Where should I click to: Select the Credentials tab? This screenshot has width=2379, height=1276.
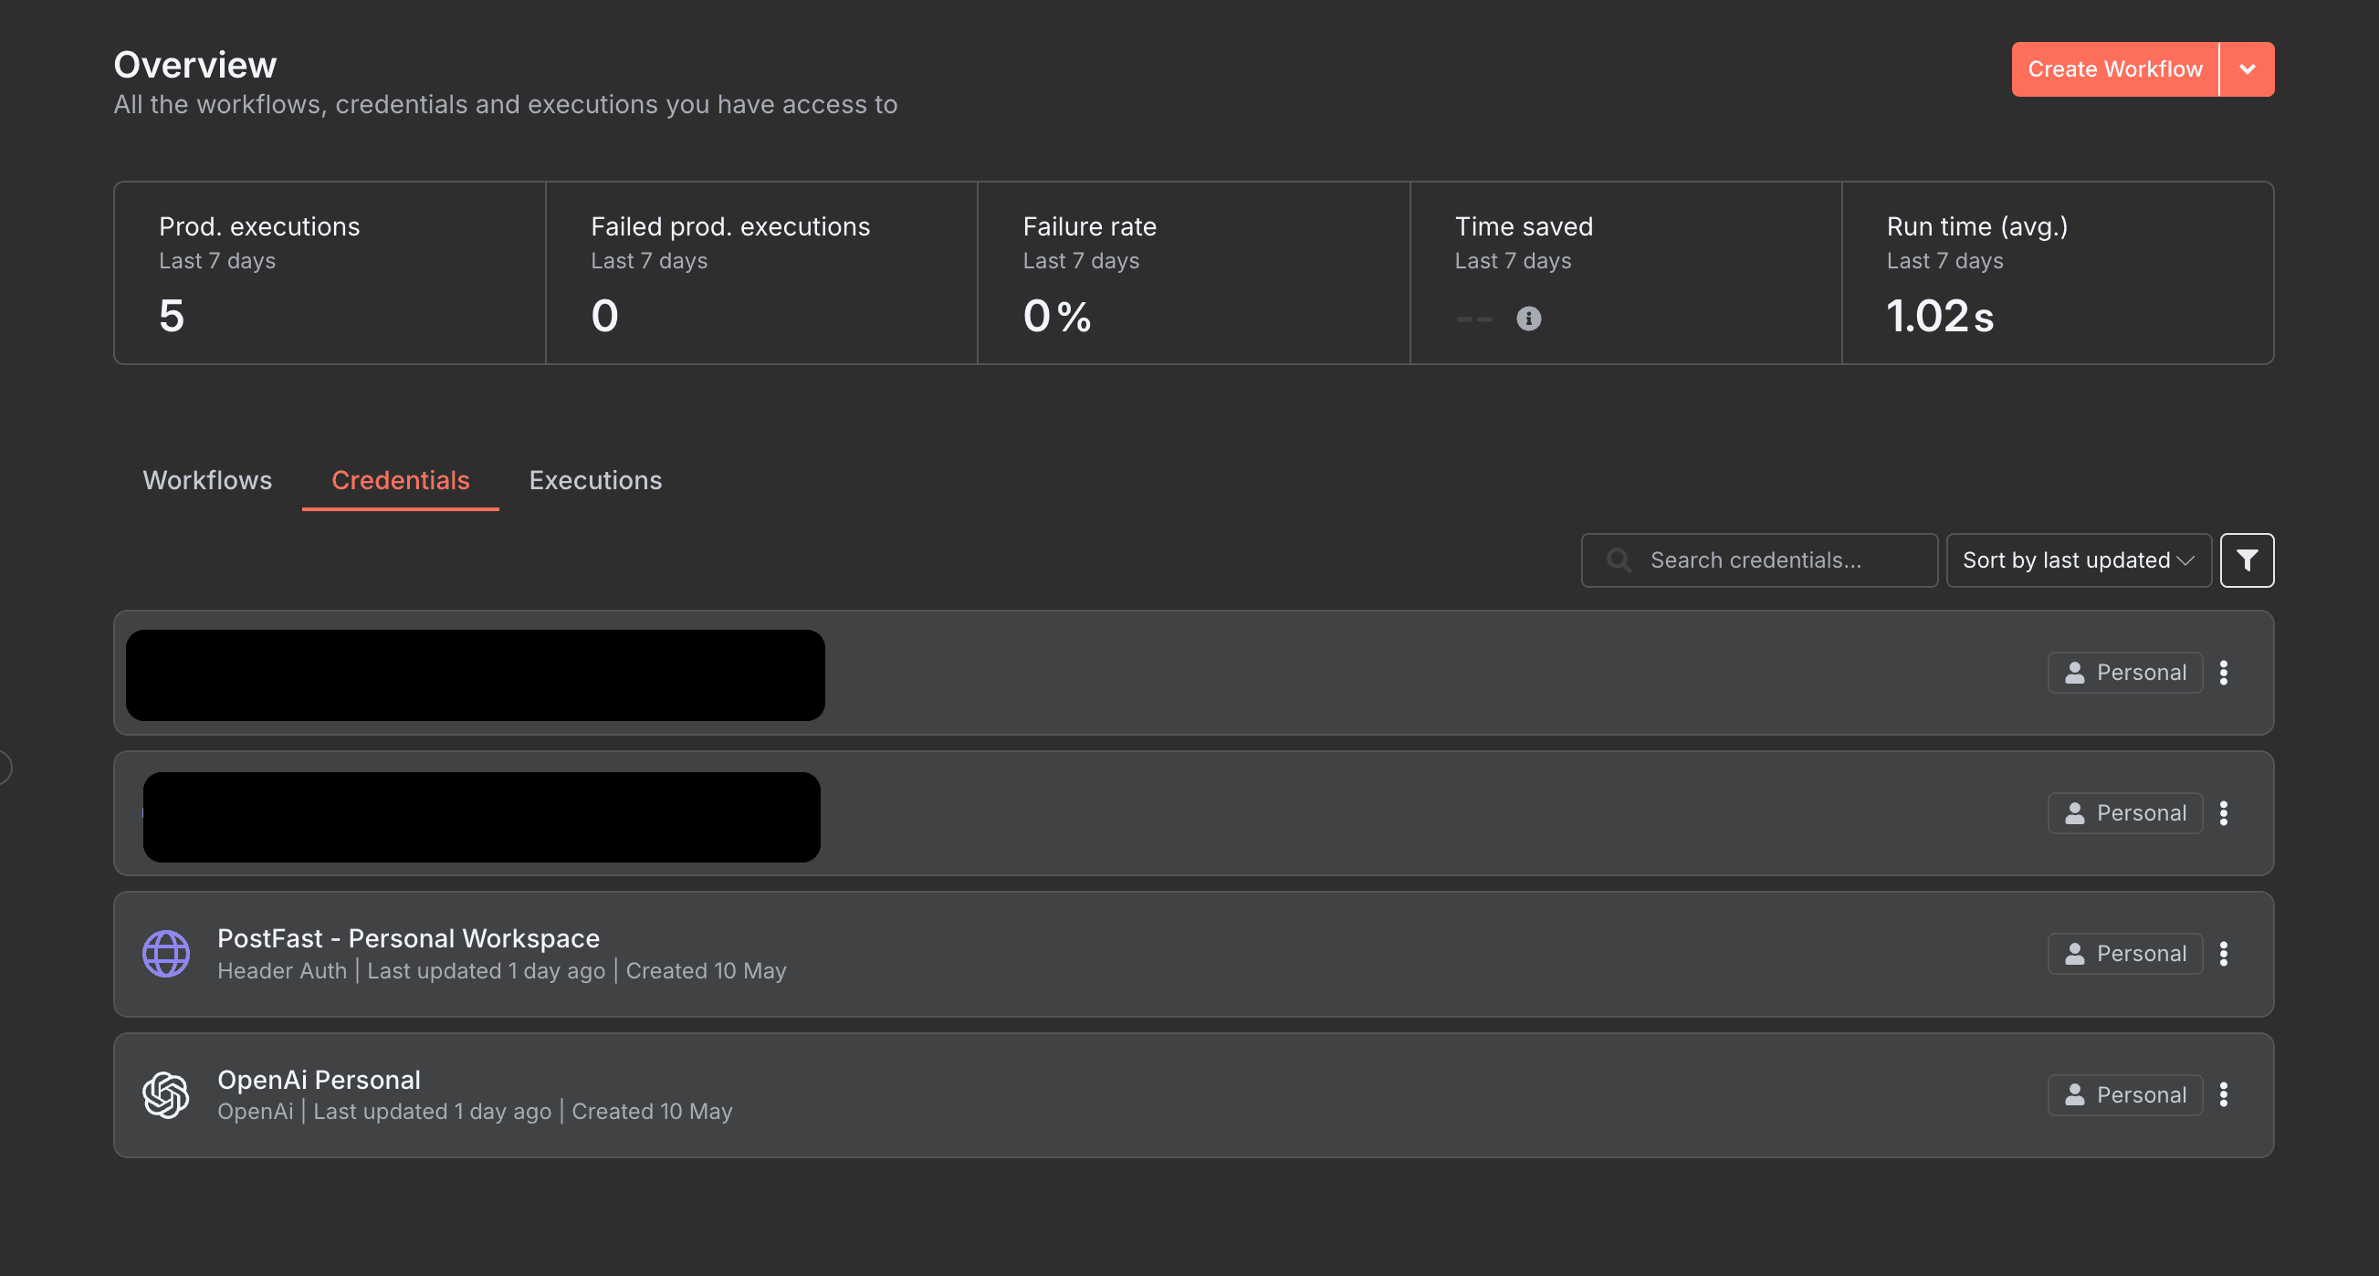(401, 480)
